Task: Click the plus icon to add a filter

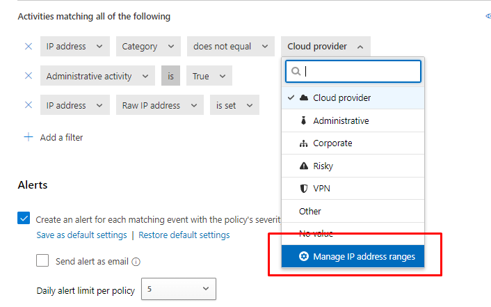Action: [29, 137]
